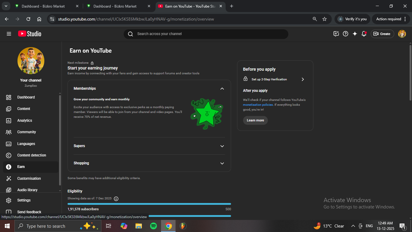Click the subscribers eligibility progress bar

click(149, 204)
